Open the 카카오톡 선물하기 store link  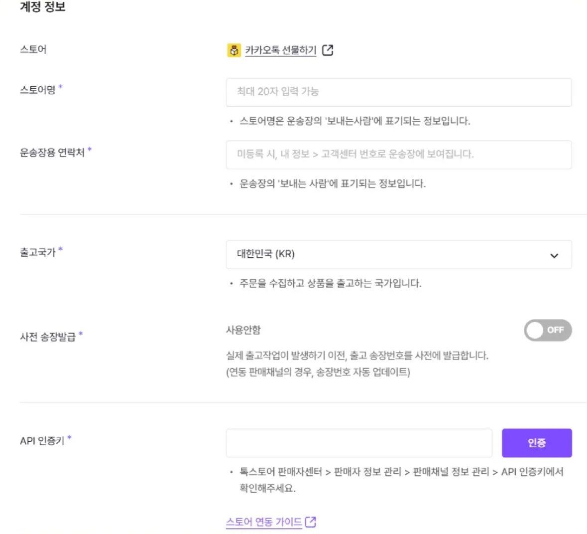(x=281, y=50)
